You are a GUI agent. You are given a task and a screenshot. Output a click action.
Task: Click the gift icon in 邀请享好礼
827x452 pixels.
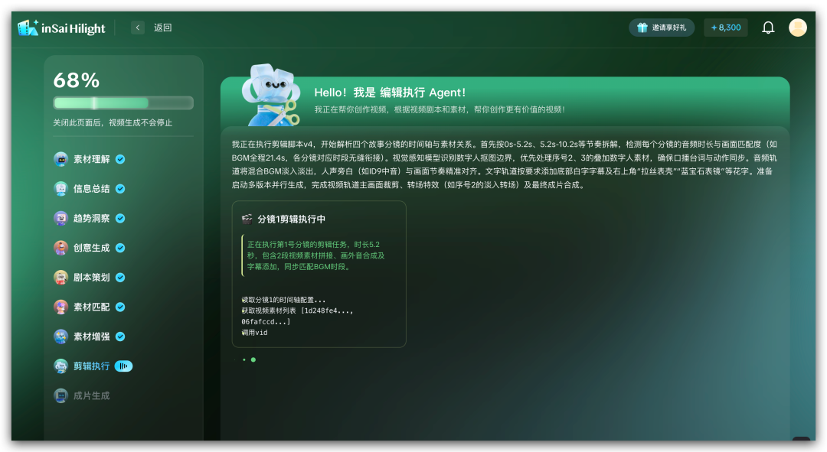[x=641, y=27]
